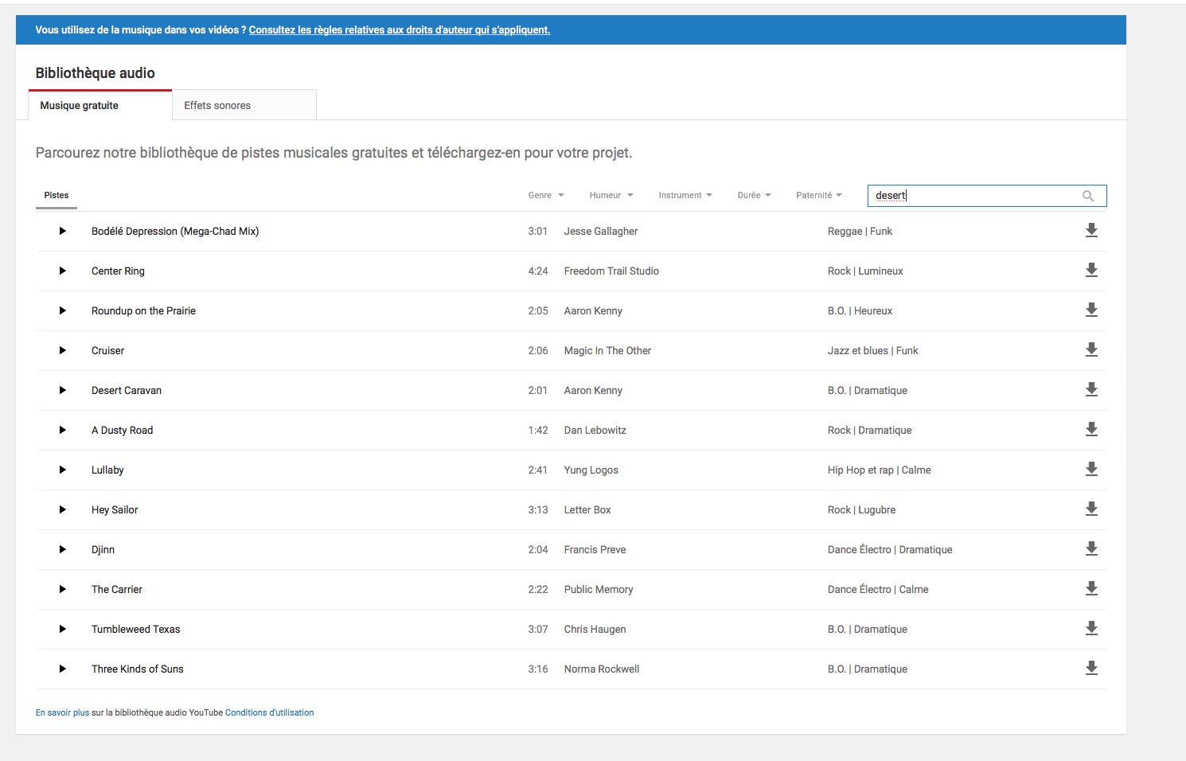Click the Rock | Lugubre genre label
The image size is (1186, 761).
click(861, 509)
